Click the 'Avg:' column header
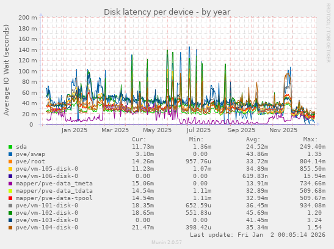 point(253,139)
